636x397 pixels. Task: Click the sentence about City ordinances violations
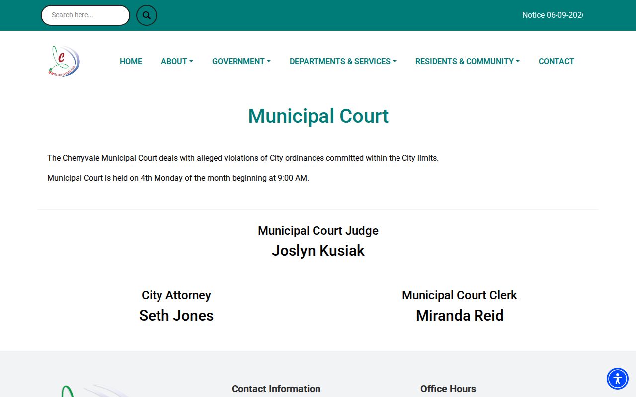pos(243,158)
